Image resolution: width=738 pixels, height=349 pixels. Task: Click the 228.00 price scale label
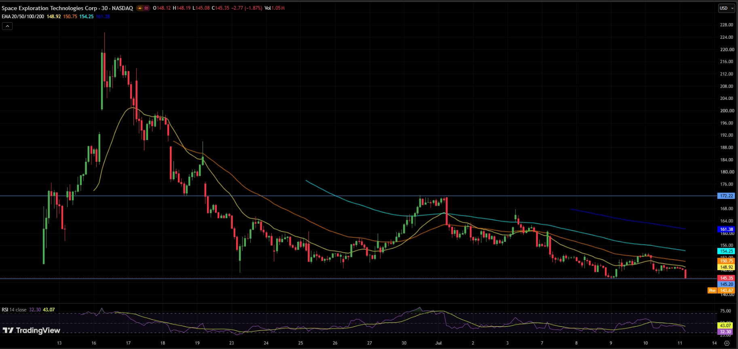(x=727, y=25)
